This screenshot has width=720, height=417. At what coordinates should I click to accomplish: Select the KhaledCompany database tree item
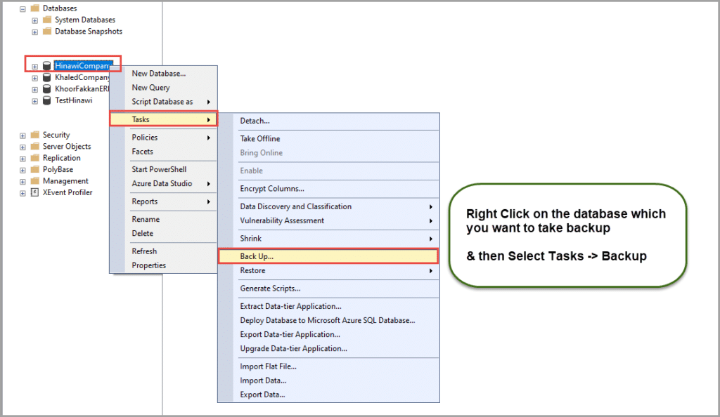(82, 78)
